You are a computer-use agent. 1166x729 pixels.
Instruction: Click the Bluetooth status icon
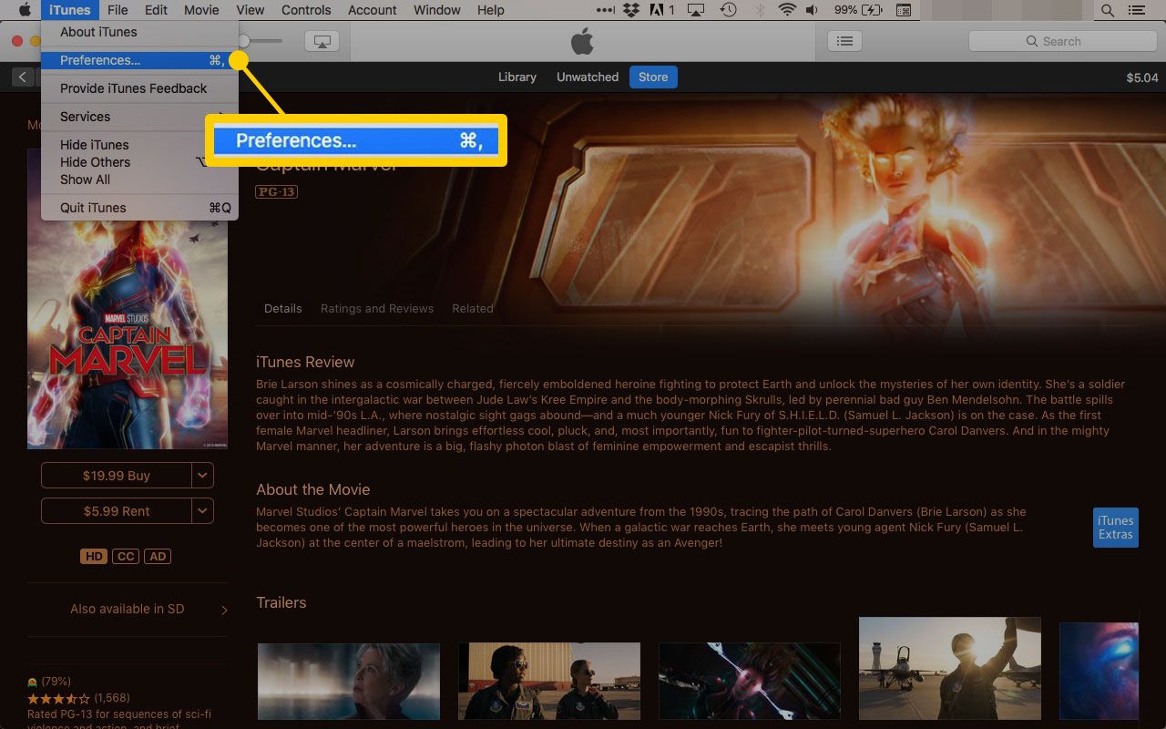click(758, 10)
